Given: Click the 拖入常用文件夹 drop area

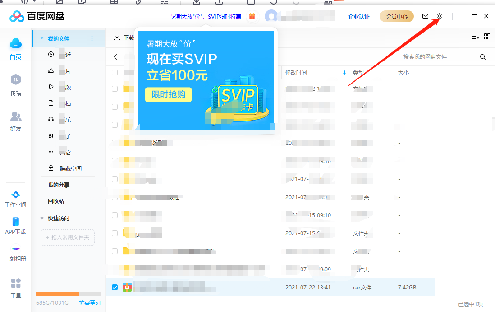Looking at the screenshot, I should tap(68, 237).
